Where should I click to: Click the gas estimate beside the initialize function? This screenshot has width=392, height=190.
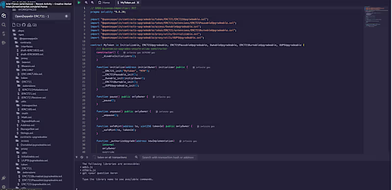click(201, 67)
